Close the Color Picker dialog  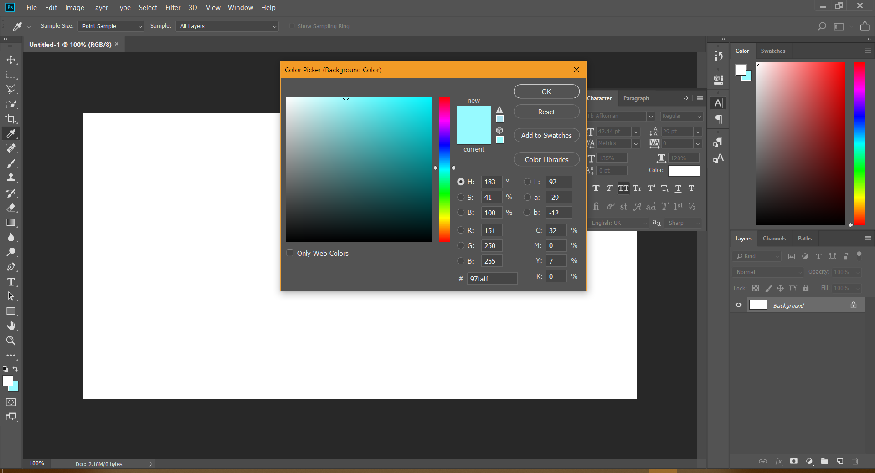pos(576,70)
